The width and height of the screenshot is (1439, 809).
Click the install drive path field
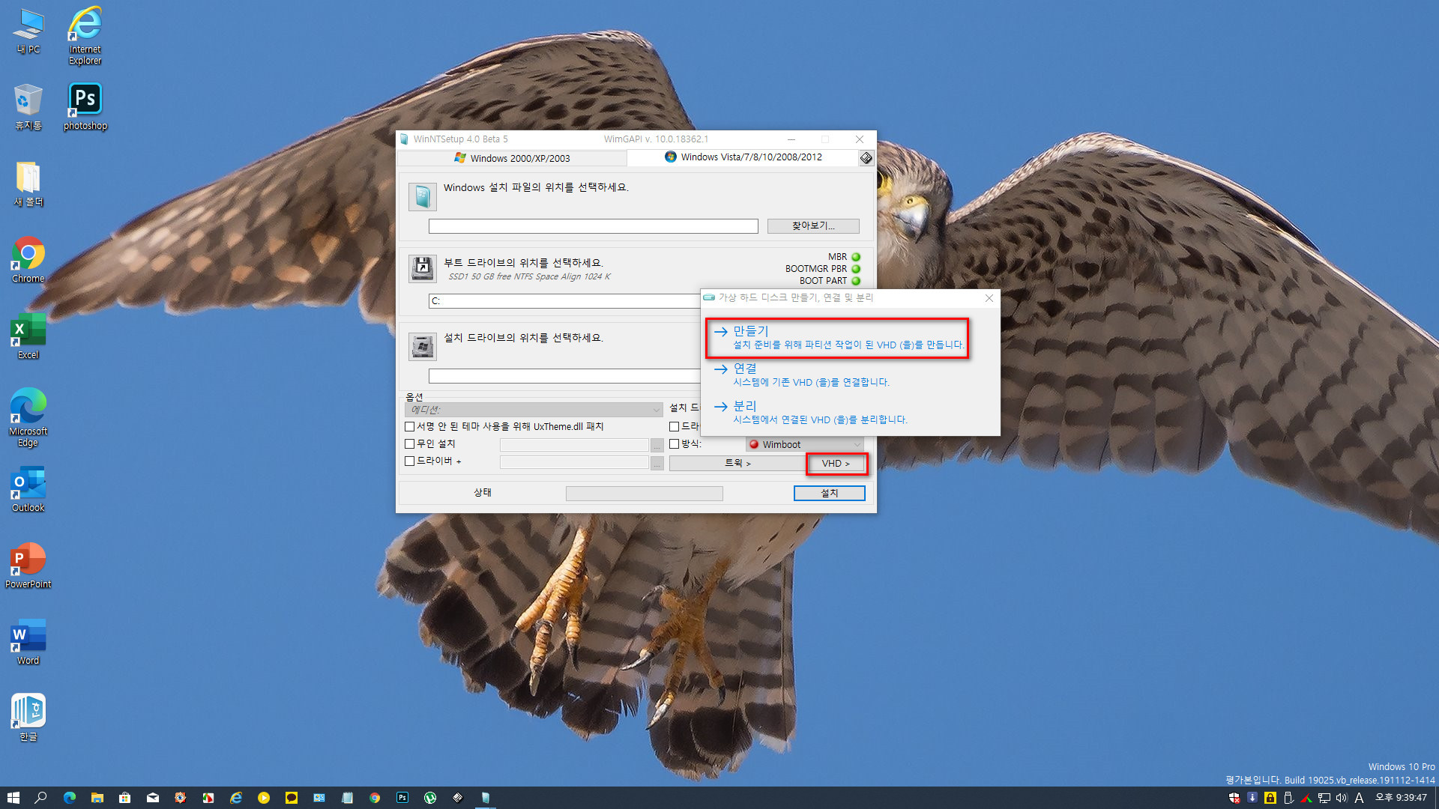pyautogui.click(x=564, y=376)
